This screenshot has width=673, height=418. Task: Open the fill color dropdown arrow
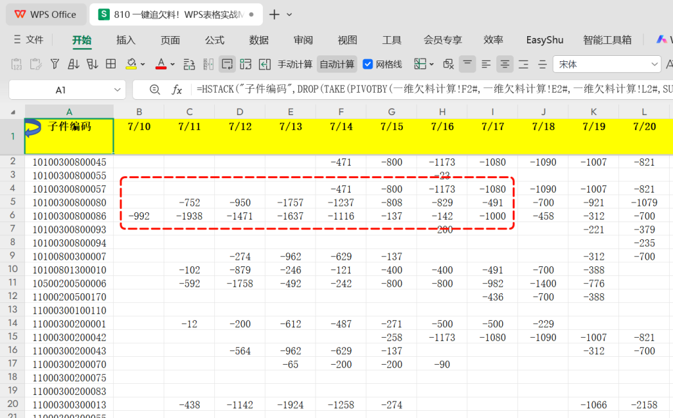point(143,64)
